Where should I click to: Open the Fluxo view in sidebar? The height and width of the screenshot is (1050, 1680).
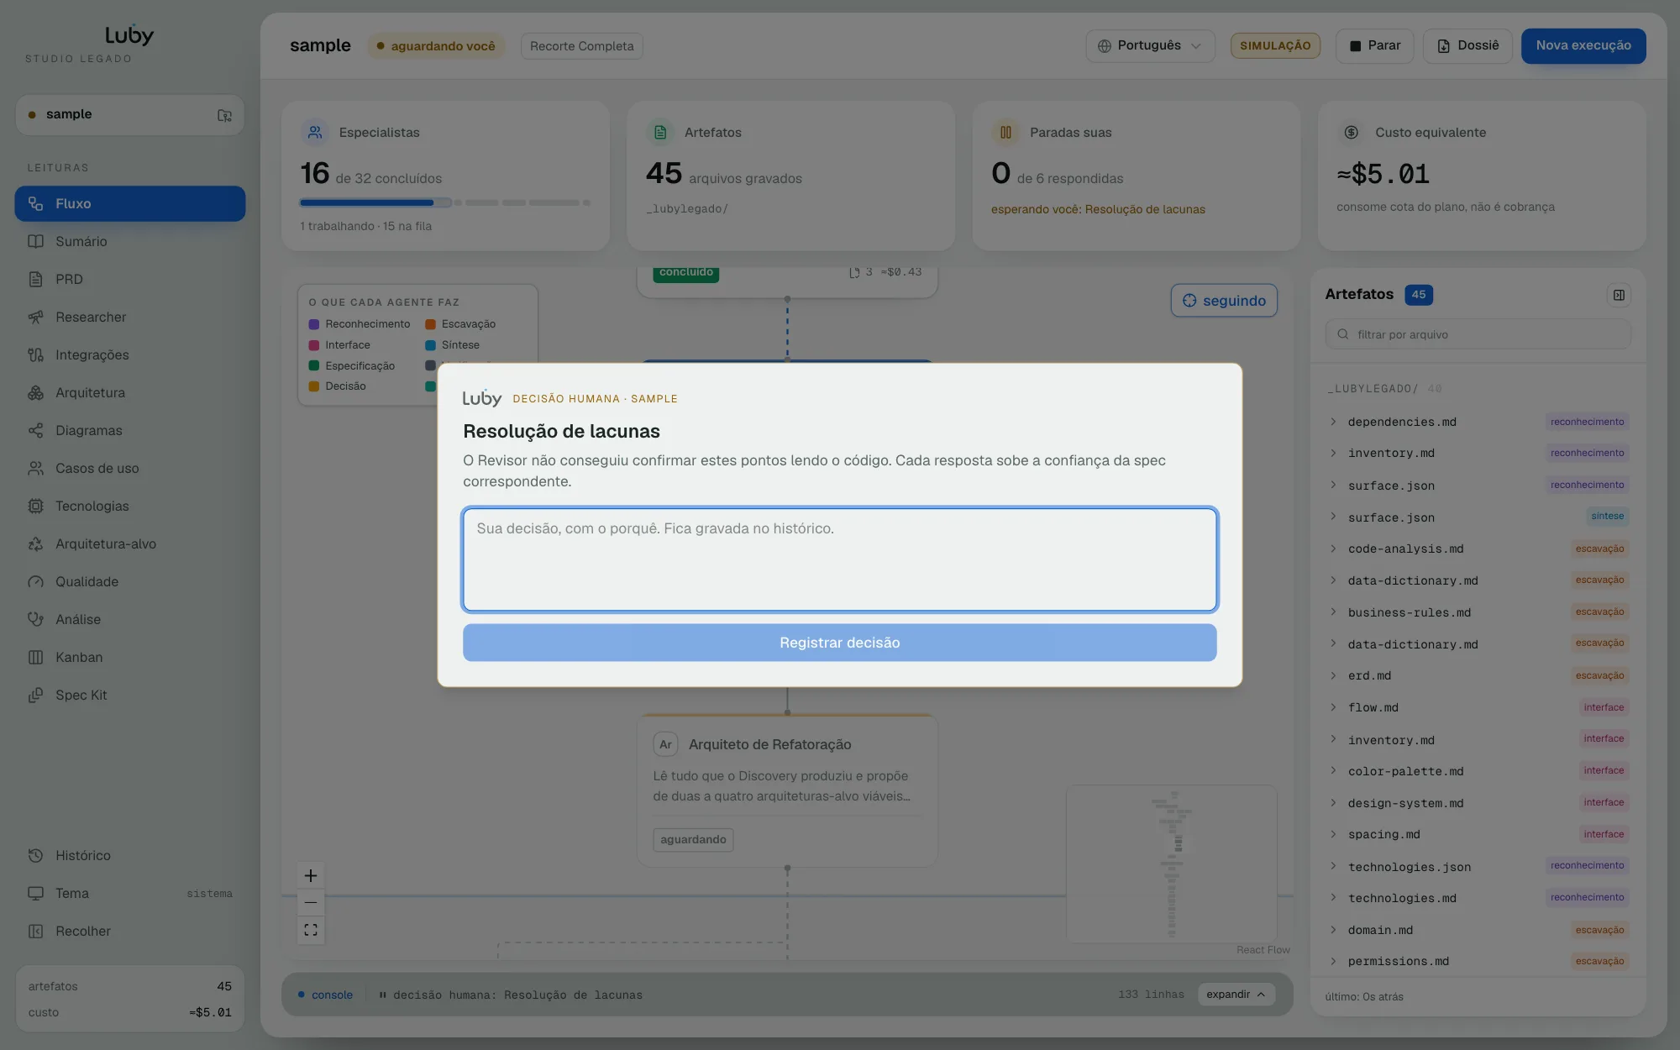[x=130, y=203]
